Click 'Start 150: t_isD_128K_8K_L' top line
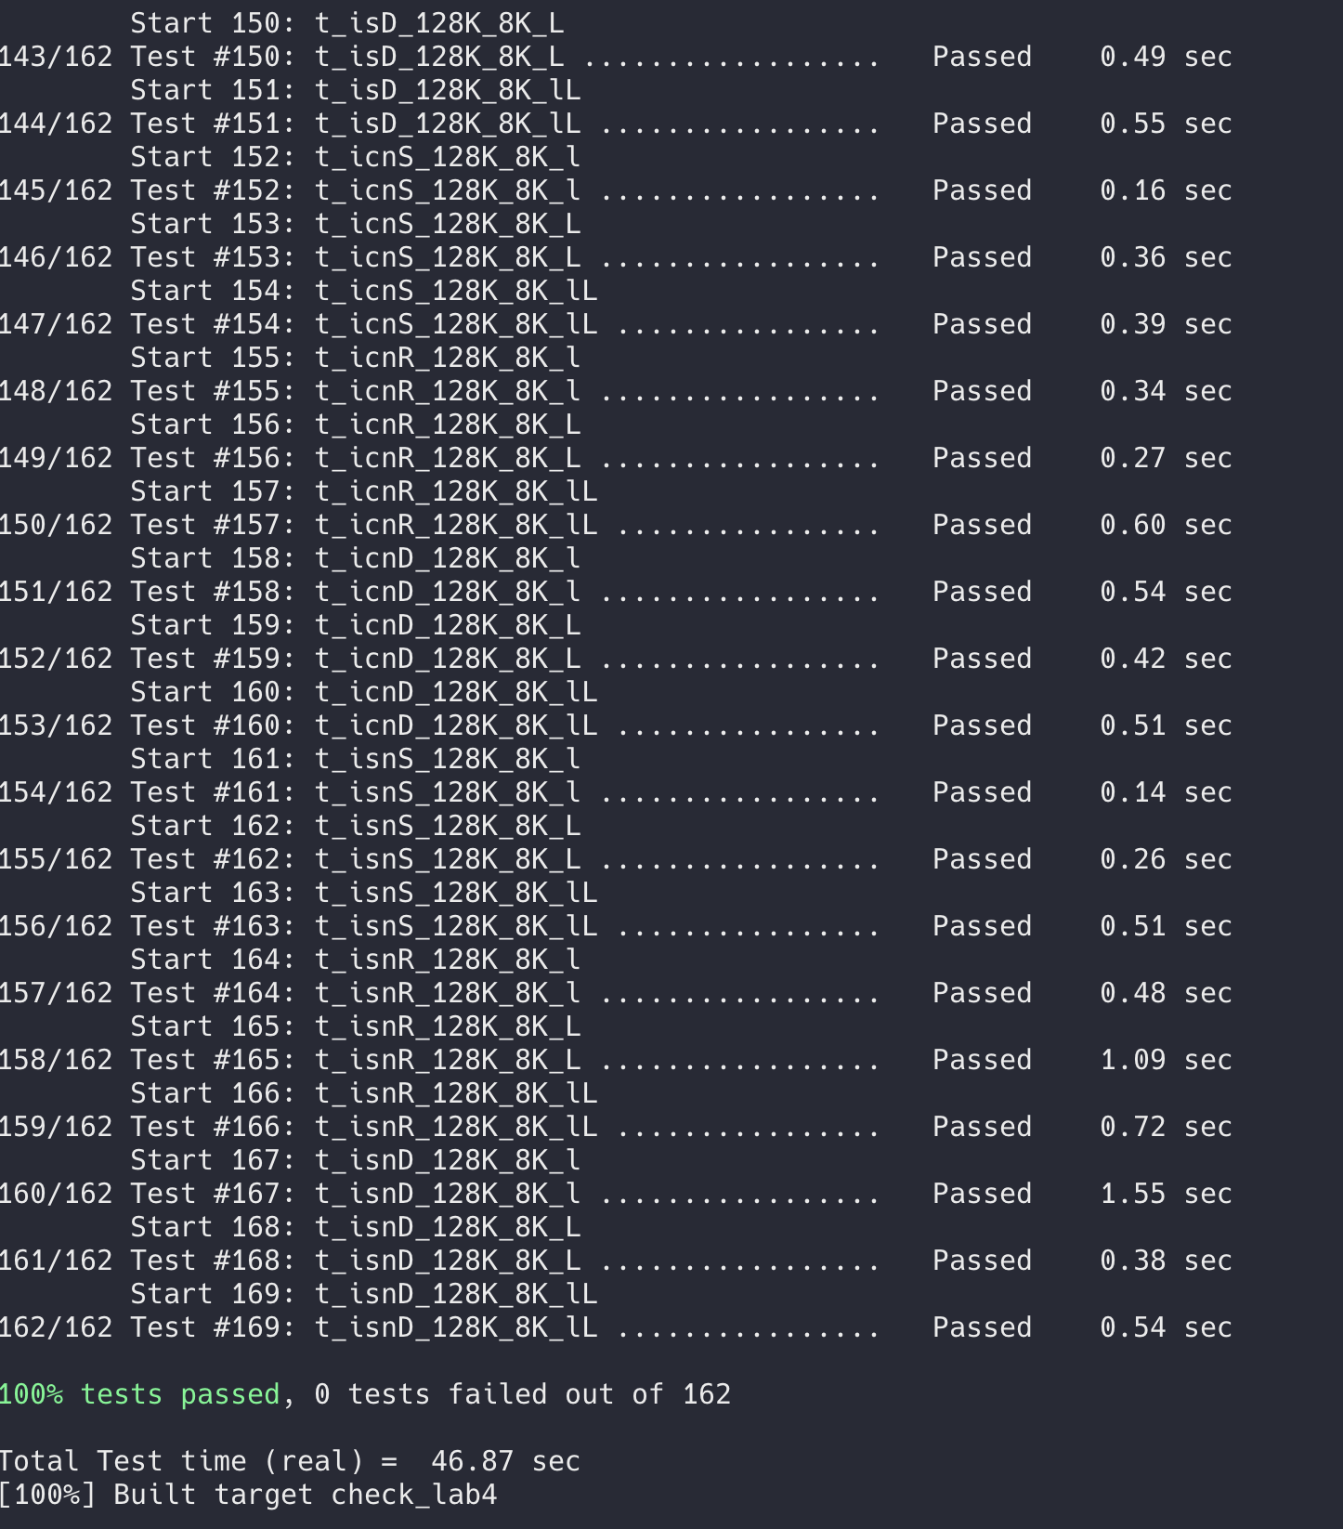Viewport: 1343px width, 1529px height. [347, 23]
